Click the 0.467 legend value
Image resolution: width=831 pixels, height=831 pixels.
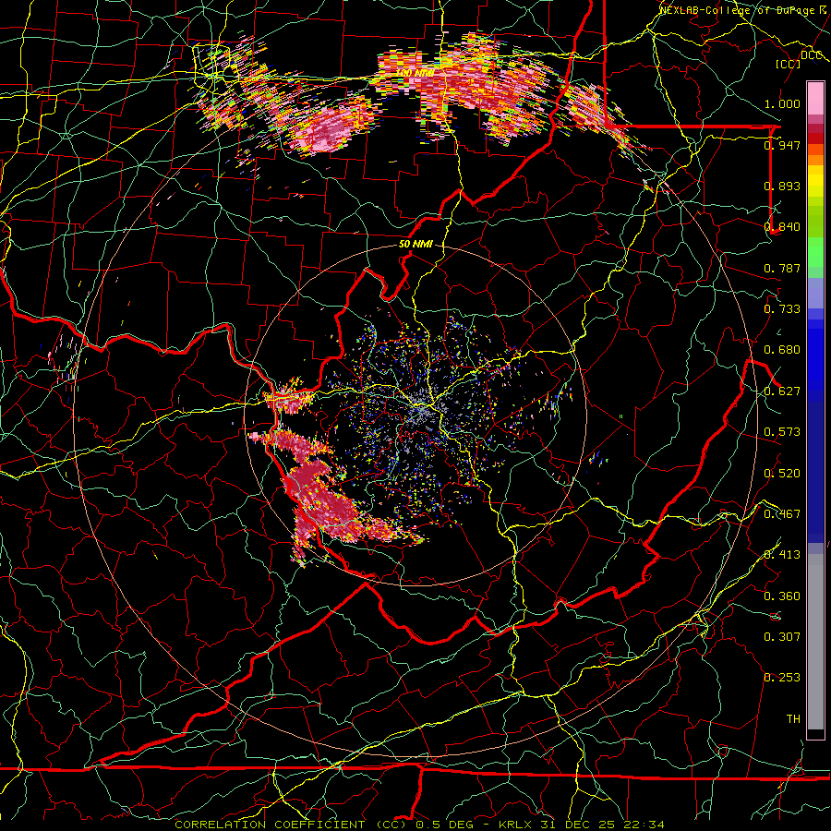point(782,514)
